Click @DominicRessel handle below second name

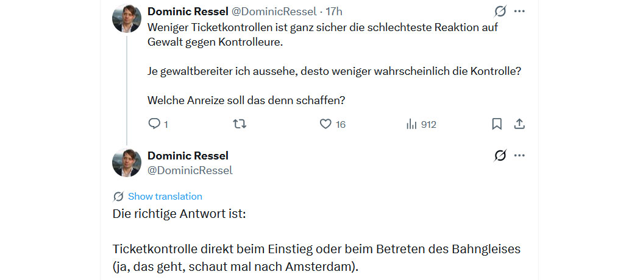(x=190, y=170)
